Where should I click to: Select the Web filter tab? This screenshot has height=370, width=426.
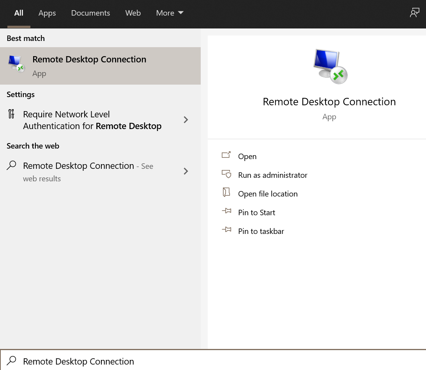pos(133,13)
